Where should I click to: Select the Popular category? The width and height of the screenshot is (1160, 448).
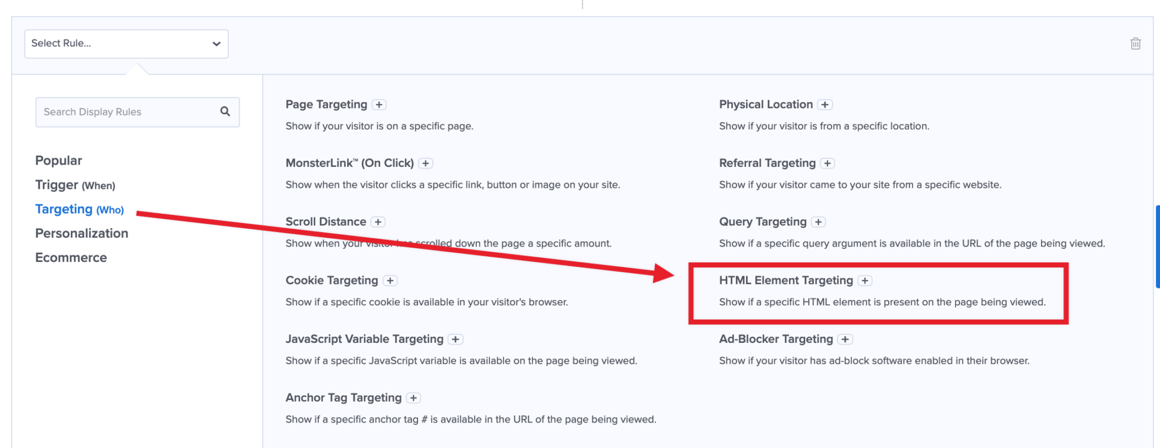tap(58, 160)
